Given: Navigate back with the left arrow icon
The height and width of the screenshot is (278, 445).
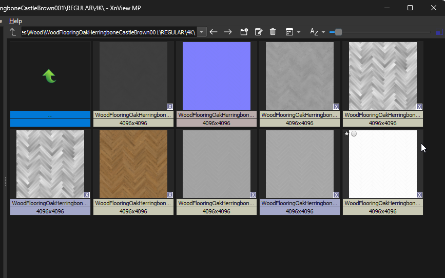Looking at the screenshot, I should pos(214,32).
